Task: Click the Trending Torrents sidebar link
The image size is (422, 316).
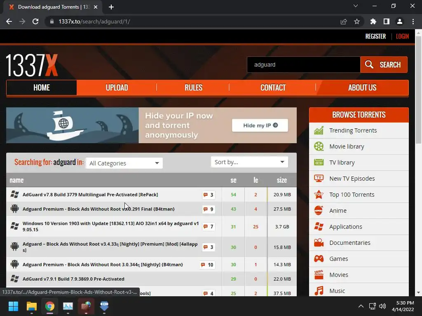Action: (x=353, y=130)
